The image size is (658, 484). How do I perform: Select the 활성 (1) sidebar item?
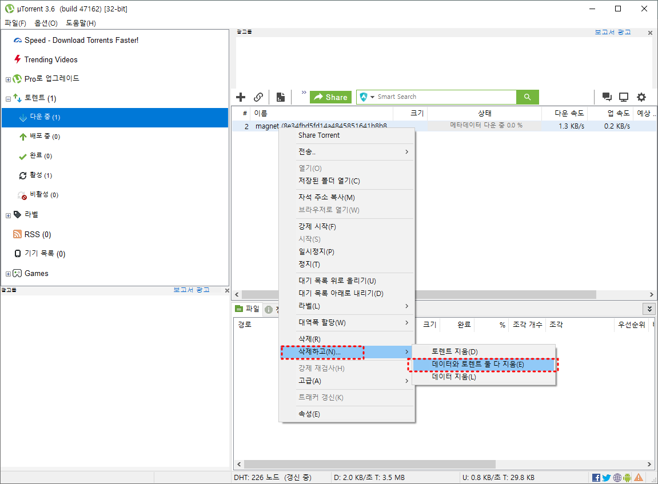[x=41, y=175]
